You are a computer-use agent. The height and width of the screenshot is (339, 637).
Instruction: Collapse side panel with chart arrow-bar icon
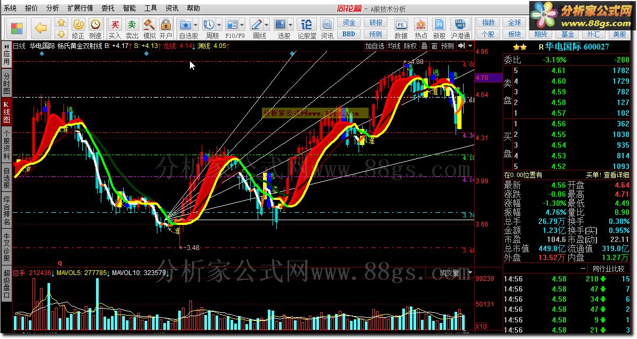pos(461,46)
